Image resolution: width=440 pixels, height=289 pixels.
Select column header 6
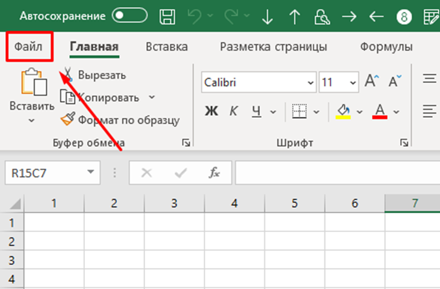355,203
